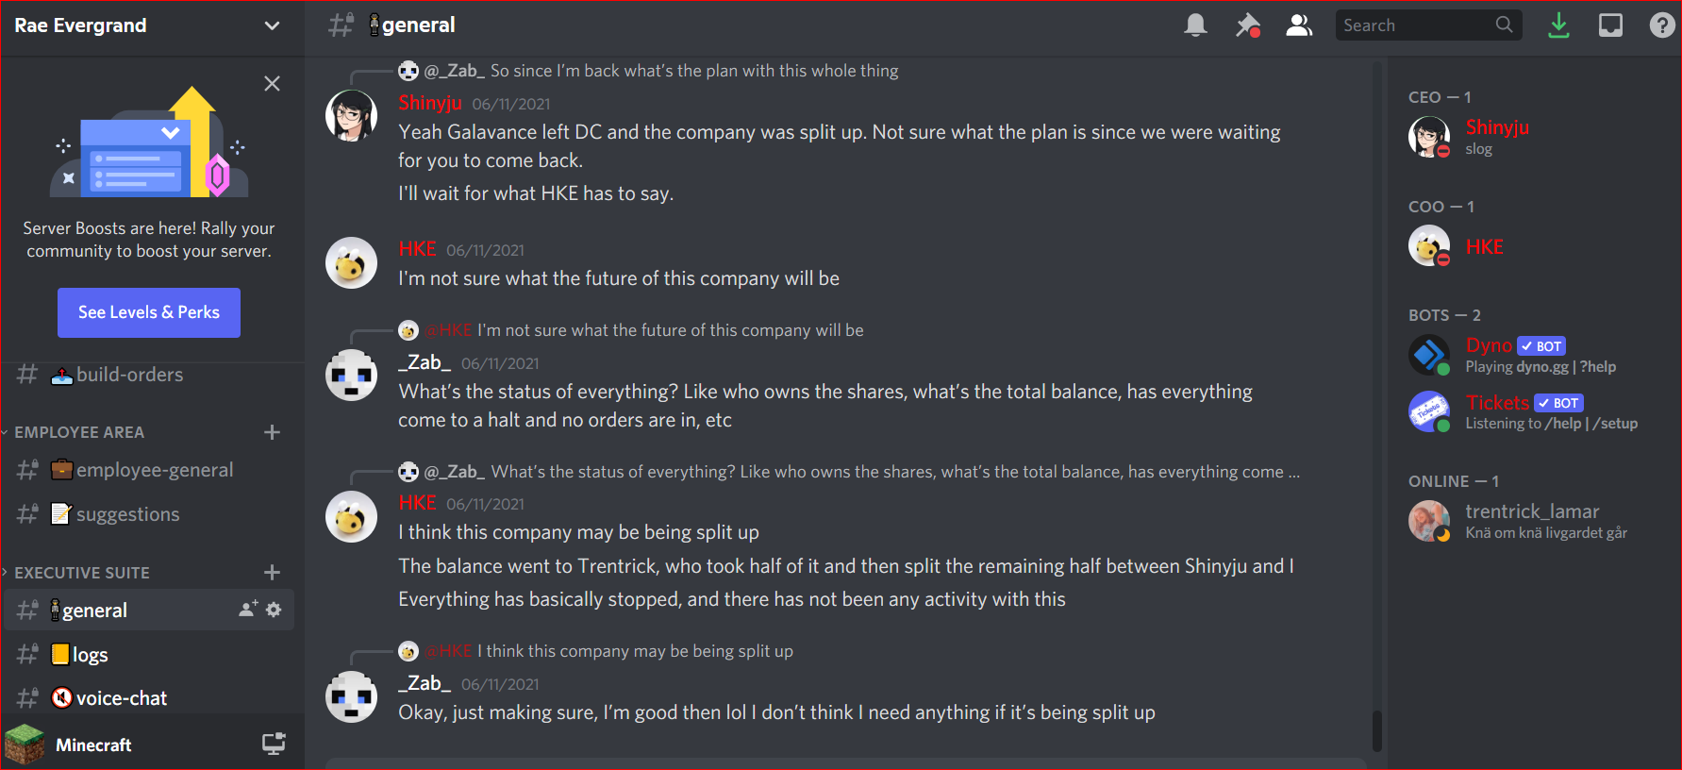Open notification settings bell icon
This screenshot has height=770, width=1682.
point(1195,25)
